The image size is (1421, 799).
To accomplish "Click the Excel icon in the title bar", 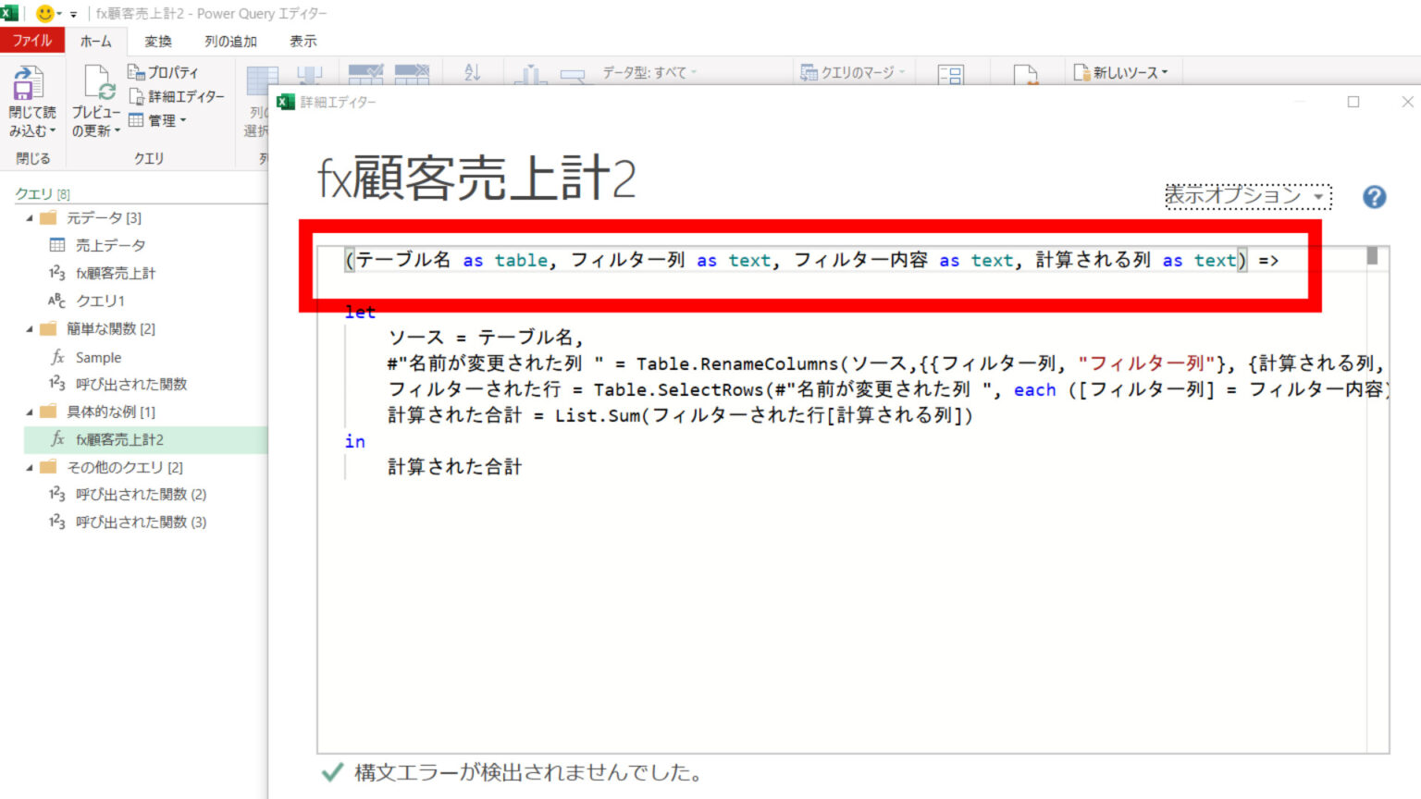I will pyautogui.click(x=10, y=15).
